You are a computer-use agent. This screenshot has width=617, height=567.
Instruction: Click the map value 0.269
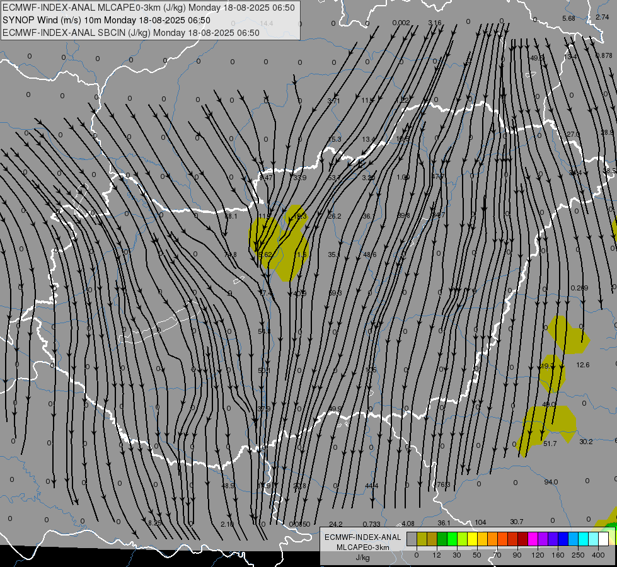coord(580,288)
